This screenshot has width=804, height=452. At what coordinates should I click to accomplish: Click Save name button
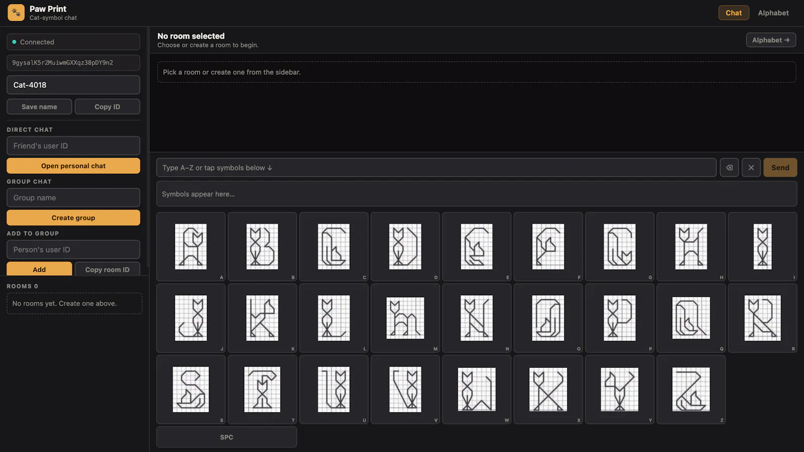click(x=39, y=107)
